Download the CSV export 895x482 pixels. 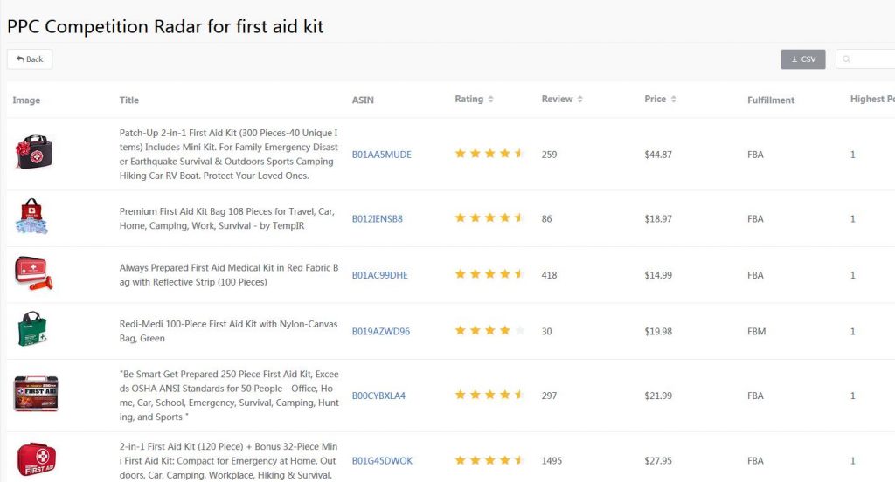pyautogui.click(x=802, y=59)
